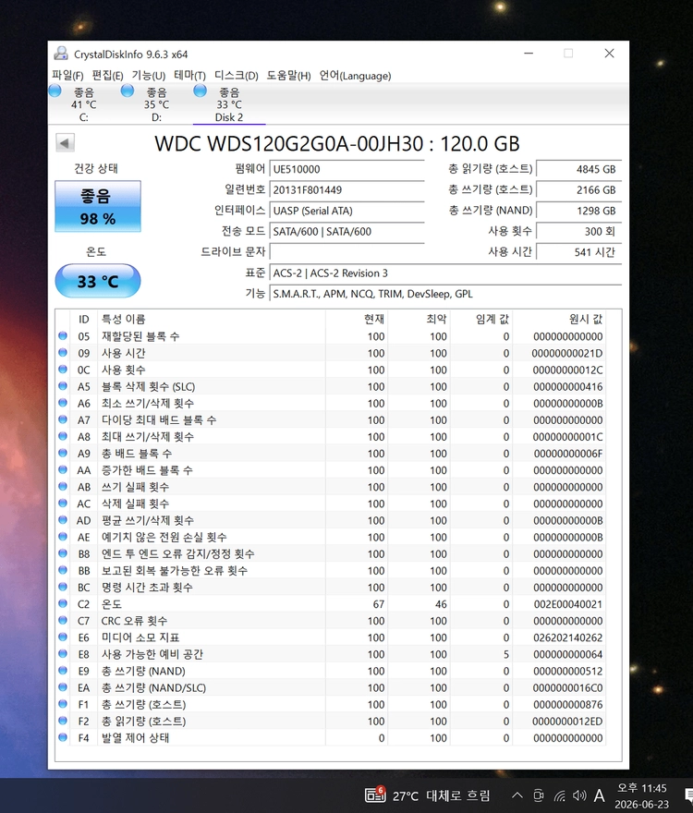Click status dot of attribute A5 row
This screenshot has height=813, width=693.
pyautogui.click(x=63, y=386)
